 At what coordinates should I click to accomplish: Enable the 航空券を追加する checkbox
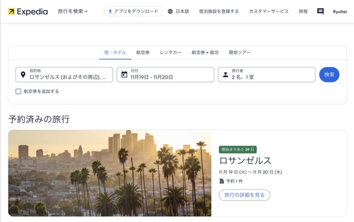click(x=18, y=91)
